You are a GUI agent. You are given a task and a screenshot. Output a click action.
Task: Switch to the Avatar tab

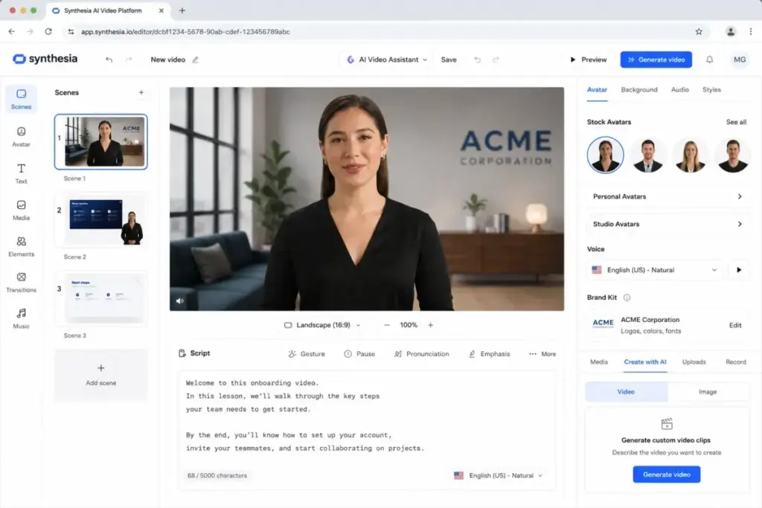point(597,90)
